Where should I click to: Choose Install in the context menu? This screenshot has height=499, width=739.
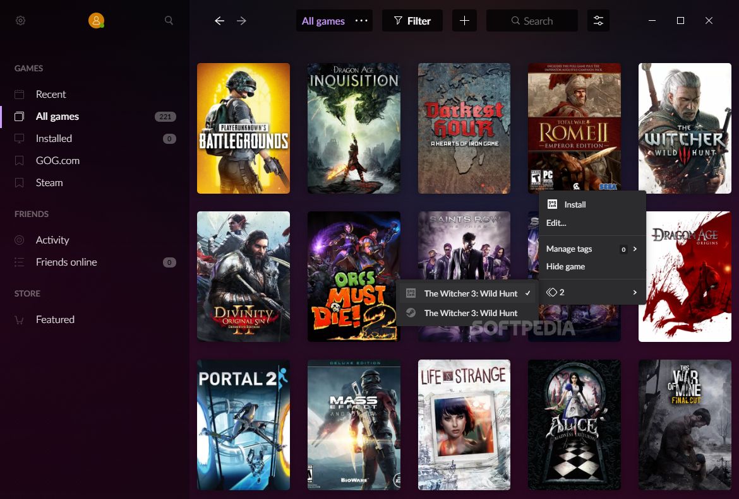click(x=592, y=204)
